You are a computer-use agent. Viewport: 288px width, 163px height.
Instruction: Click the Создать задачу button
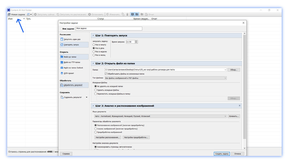222,154
